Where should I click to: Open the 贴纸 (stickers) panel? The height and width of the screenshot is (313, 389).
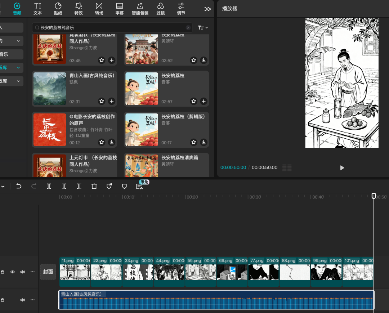click(58, 9)
